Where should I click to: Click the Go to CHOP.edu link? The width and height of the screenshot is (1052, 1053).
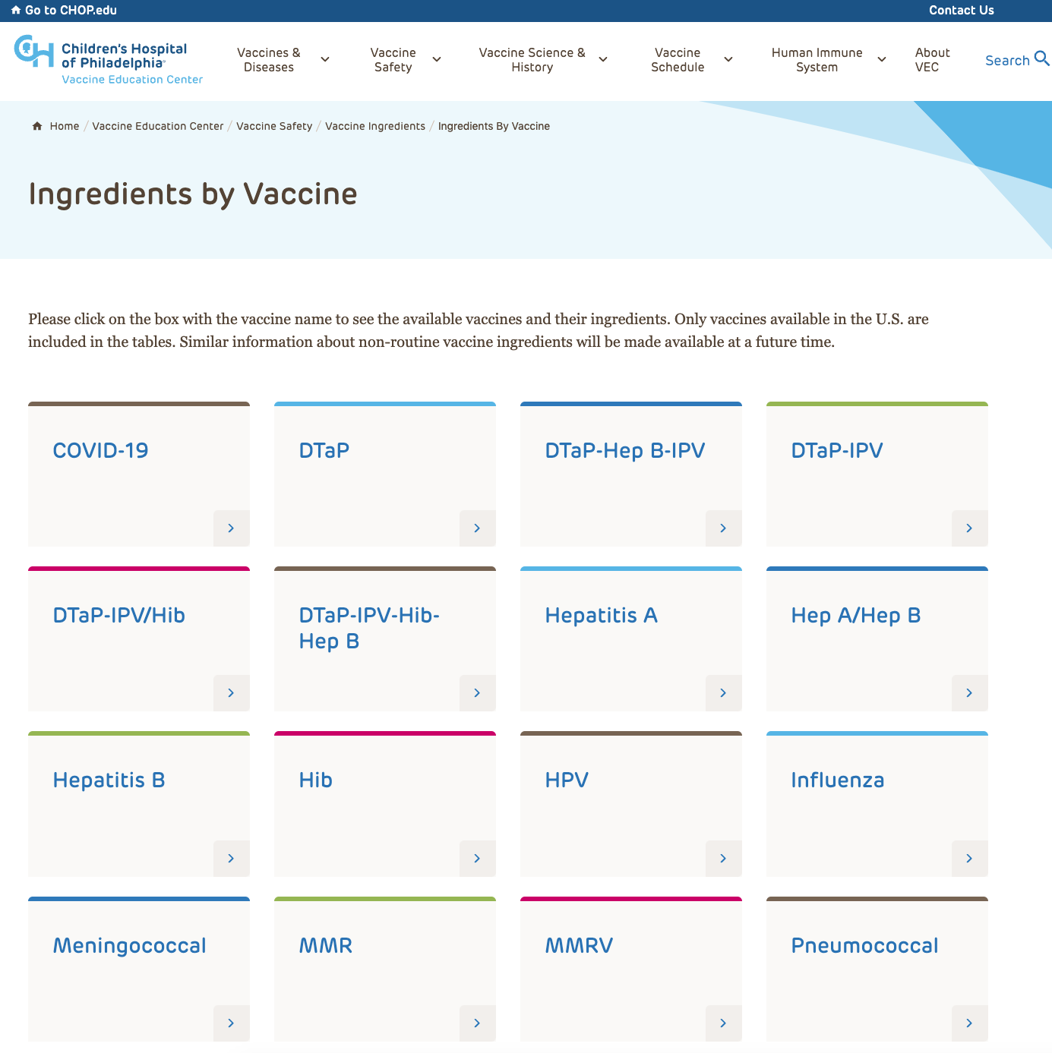pyautogui.click(x=71, y=10)
